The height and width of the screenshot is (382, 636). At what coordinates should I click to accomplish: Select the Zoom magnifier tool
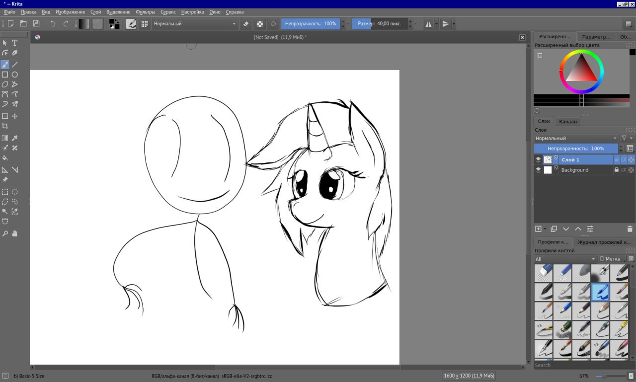tap(5, 233)
